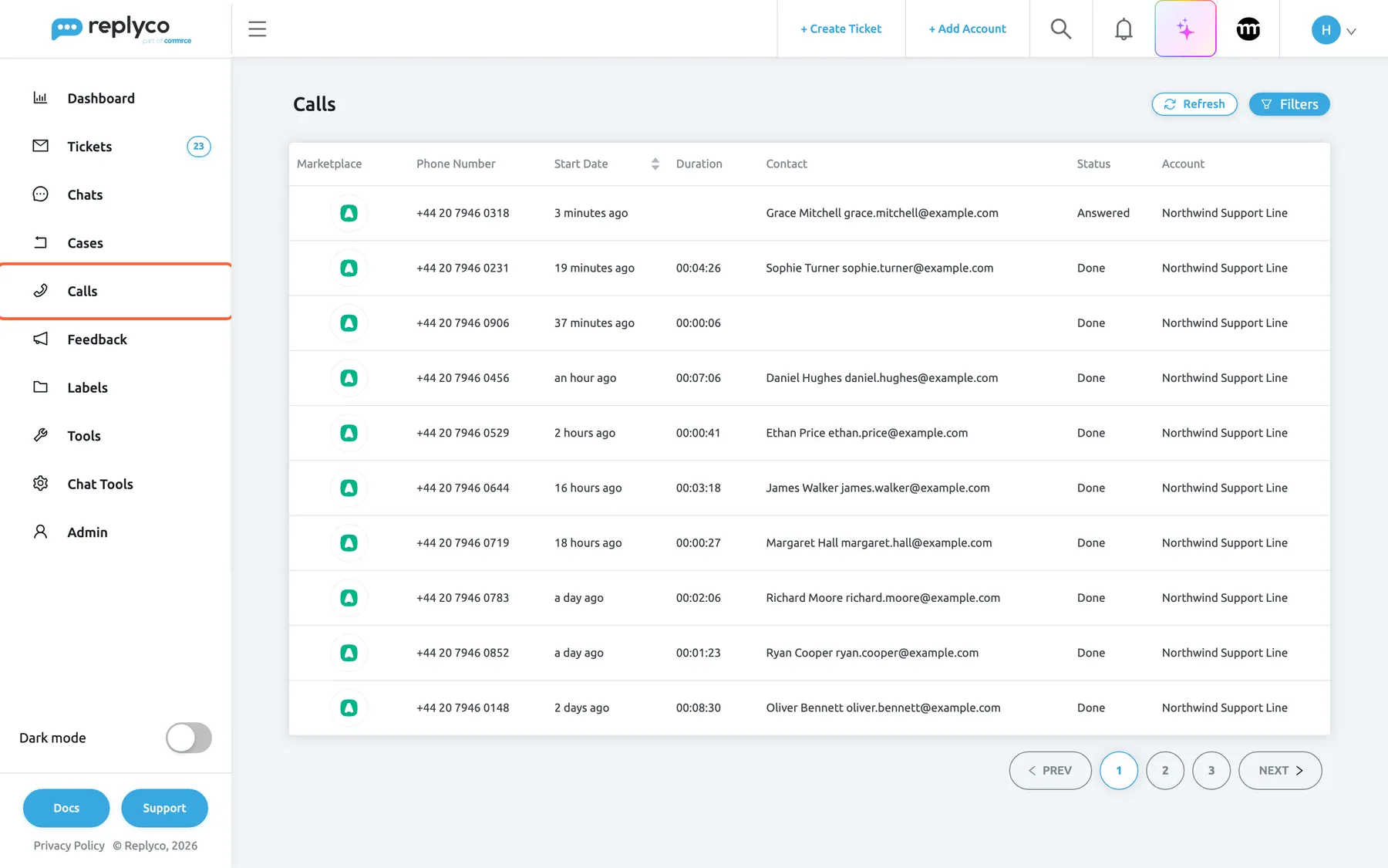Expand the user profile H dropdown
Viewport: 1388px width, 868px height.
1333,30
